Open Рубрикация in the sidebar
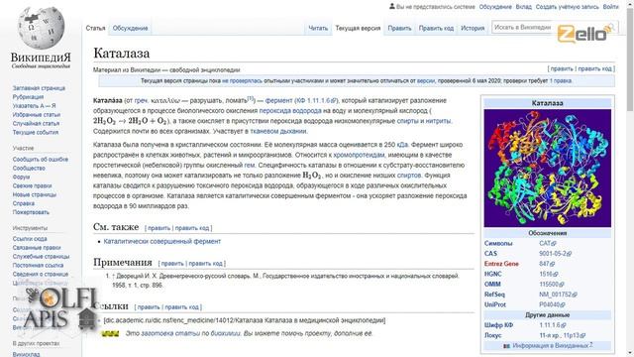Image resolution: width=634 pixels, height=357 pixels. pyautogui.click(x=28, y=97)
